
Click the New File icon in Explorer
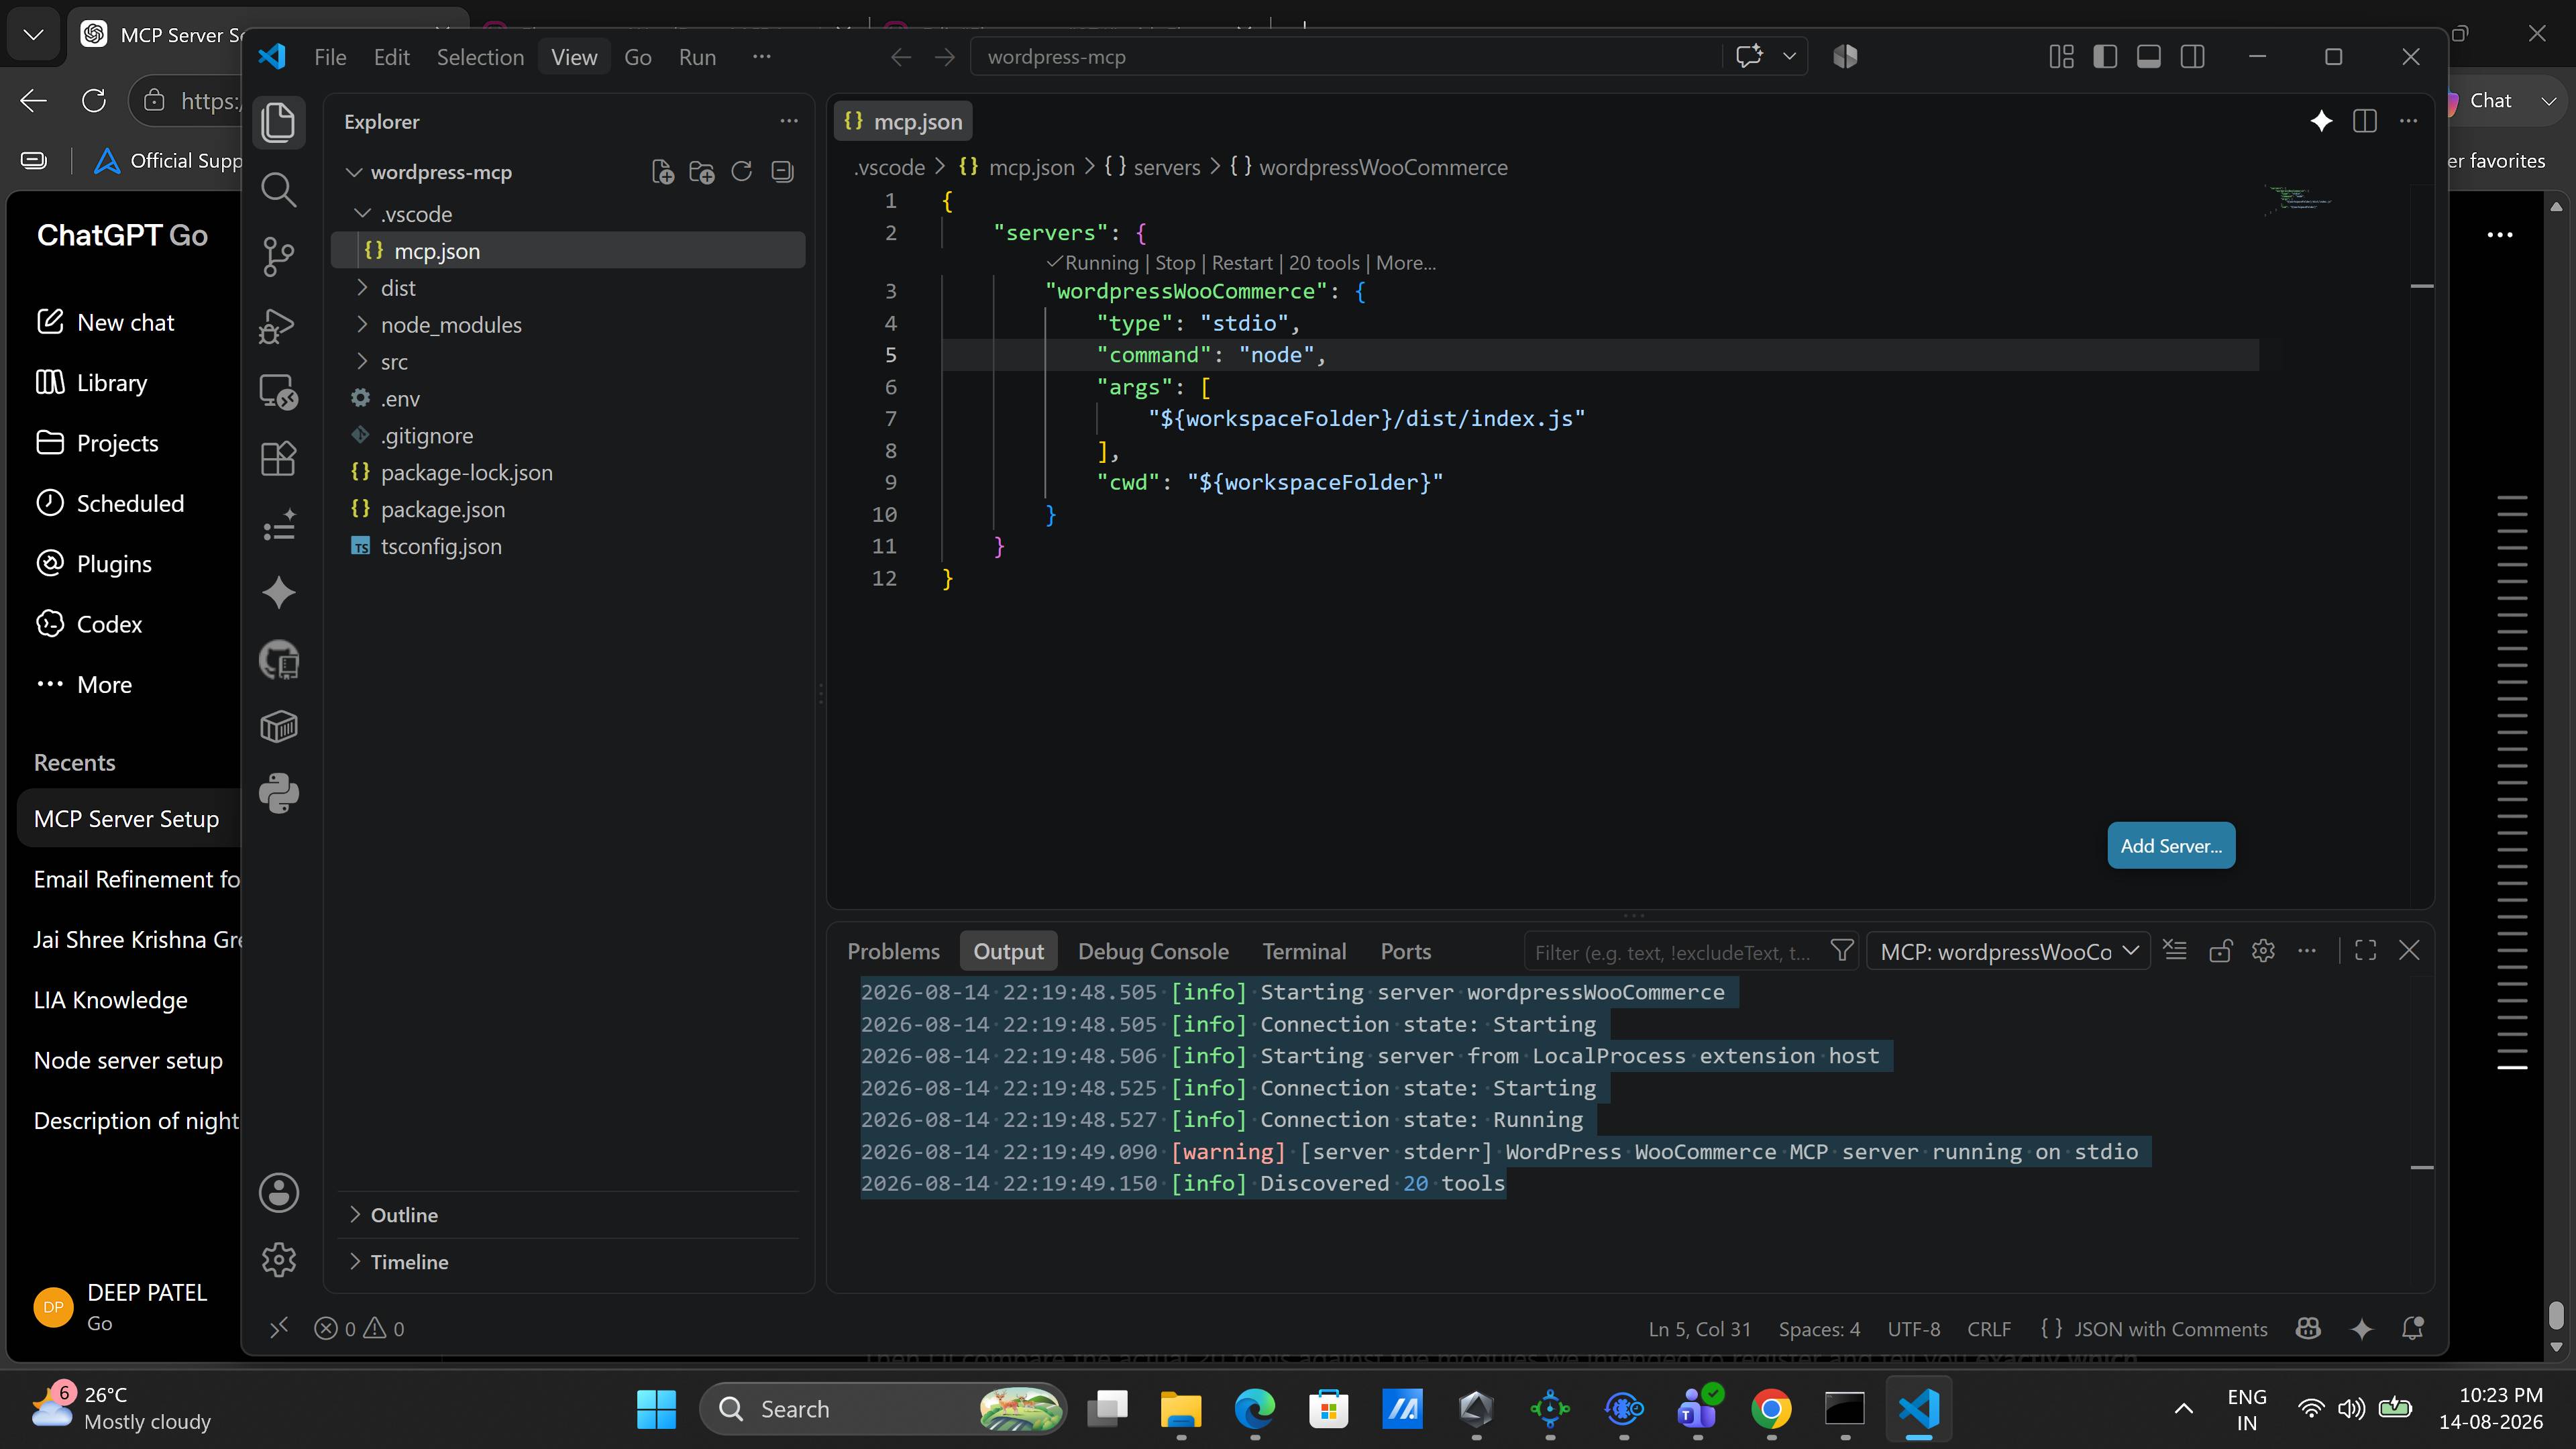(x=662, y=172)
